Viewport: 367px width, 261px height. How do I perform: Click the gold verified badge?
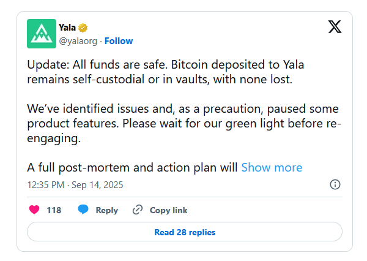click(x=83, y=28)
